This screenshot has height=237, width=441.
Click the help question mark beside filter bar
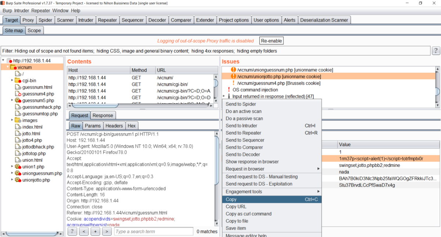point(436,51)
